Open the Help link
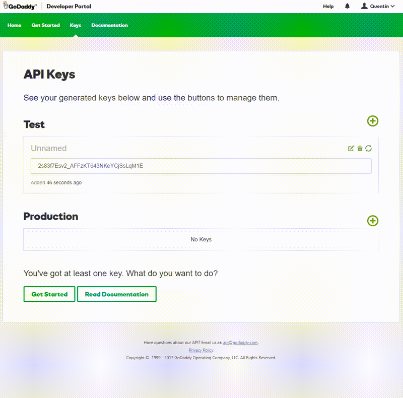403x398 pixels. pos(328,6)
